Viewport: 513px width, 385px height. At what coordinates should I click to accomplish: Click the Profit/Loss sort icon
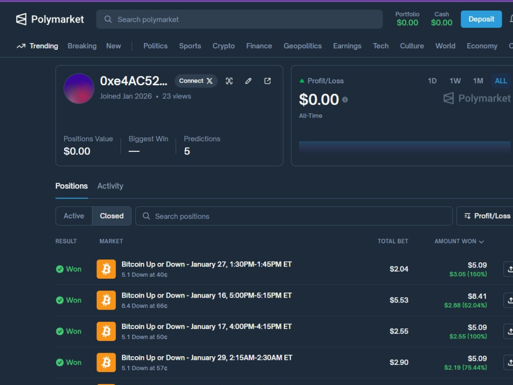467,216
